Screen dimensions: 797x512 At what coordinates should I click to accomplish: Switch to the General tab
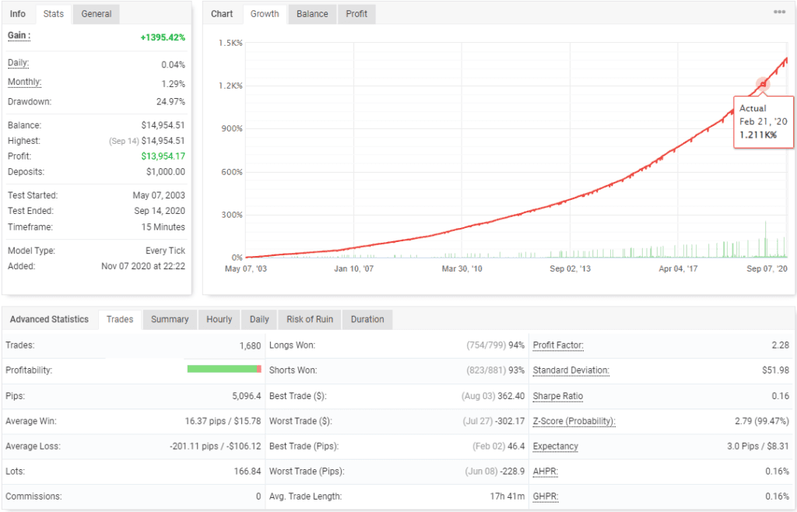coord(95,13)
